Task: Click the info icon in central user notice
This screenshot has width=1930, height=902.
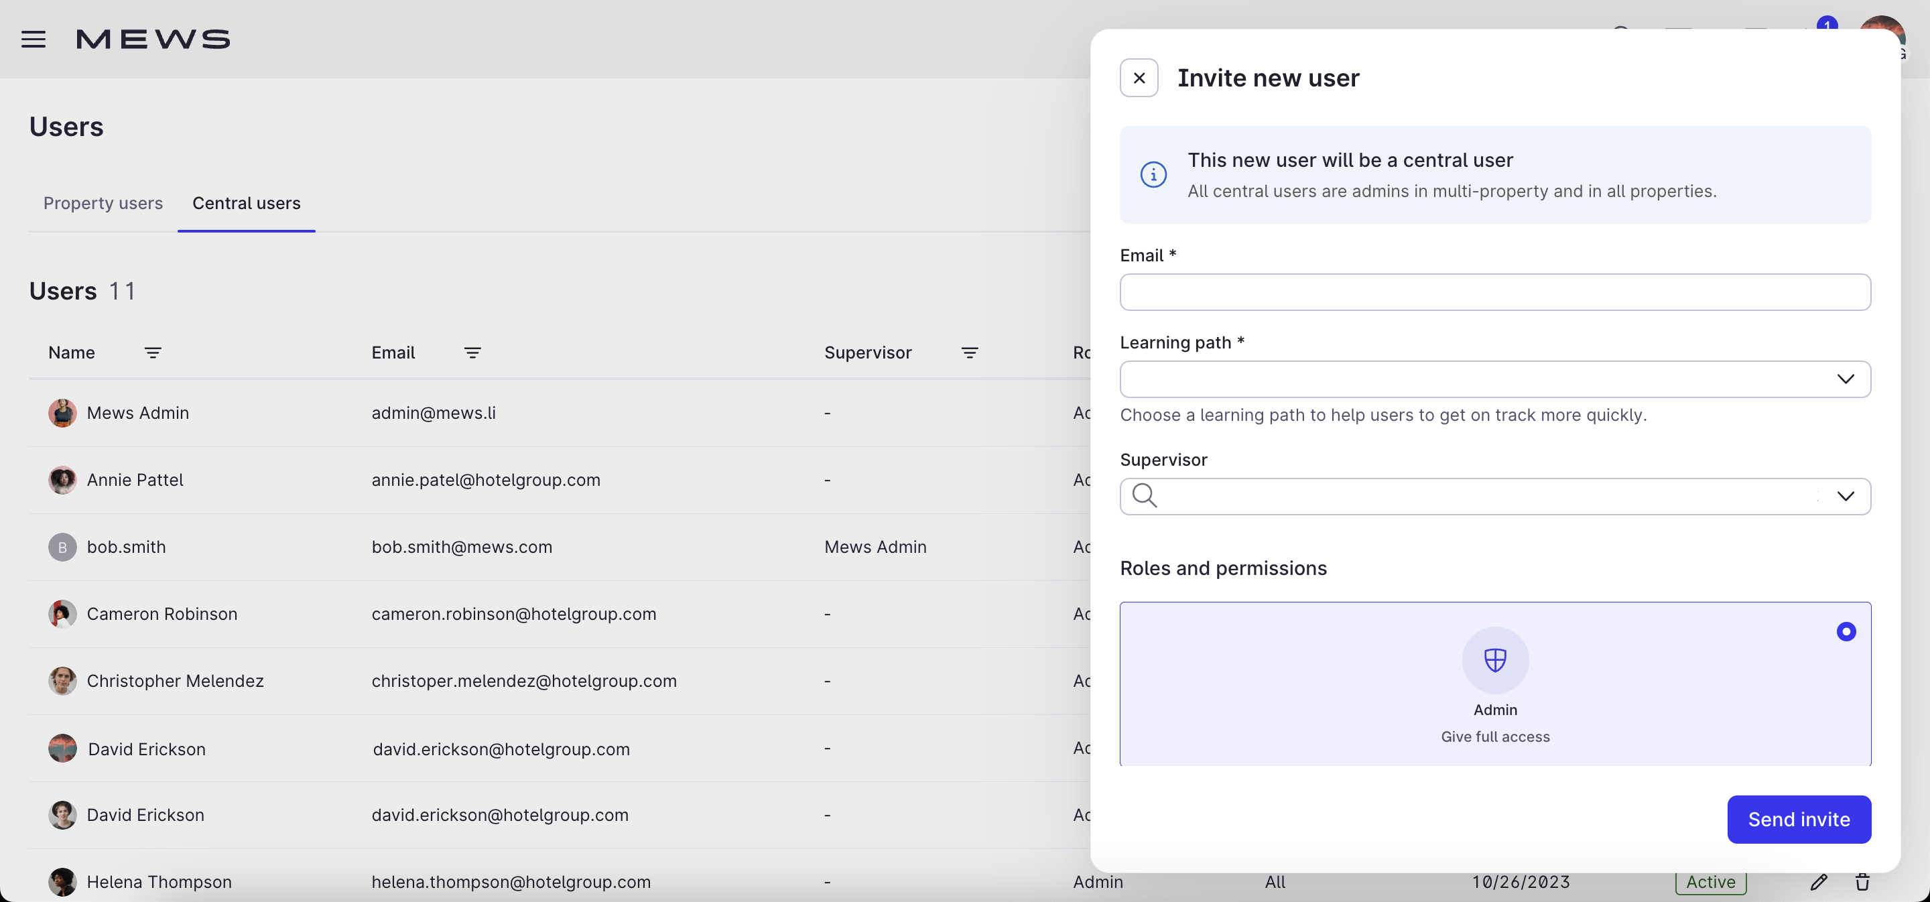Action: click(x=1153, y=176)
